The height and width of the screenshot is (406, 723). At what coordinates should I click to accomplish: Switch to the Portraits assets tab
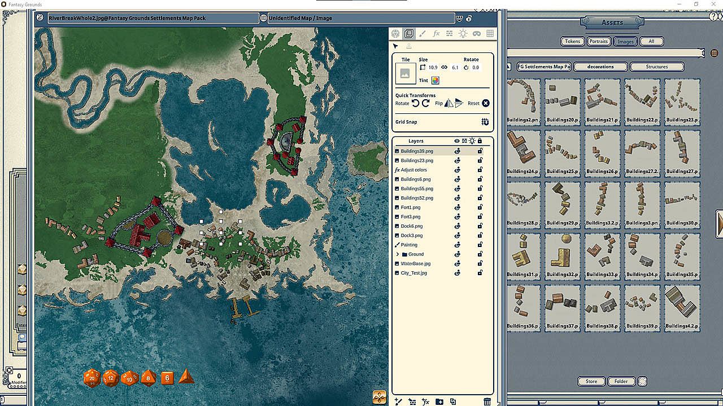click(598, 41)
